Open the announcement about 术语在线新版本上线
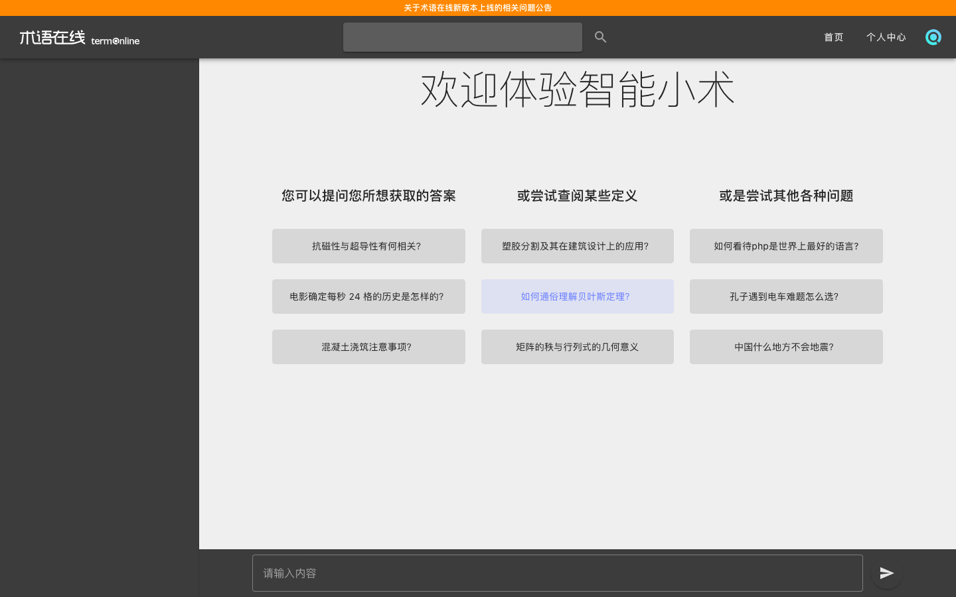The height and width of the screenshot is (597, 956). pos(477,8)
